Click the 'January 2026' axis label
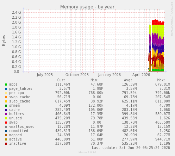175x156 pixels. point(110,75)
